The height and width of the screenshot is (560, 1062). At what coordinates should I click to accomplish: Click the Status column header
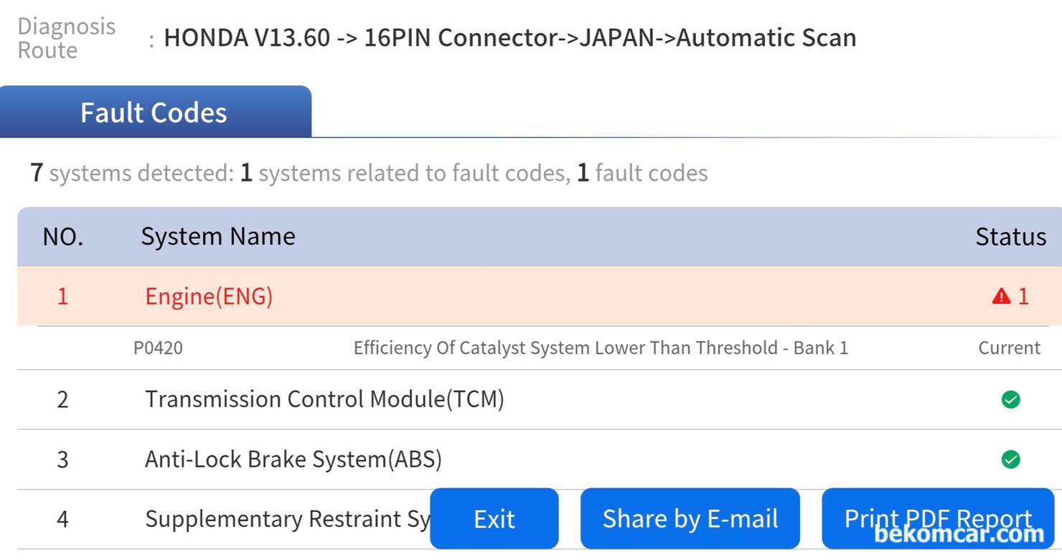pyautogui.click(x=1010, y=237)
